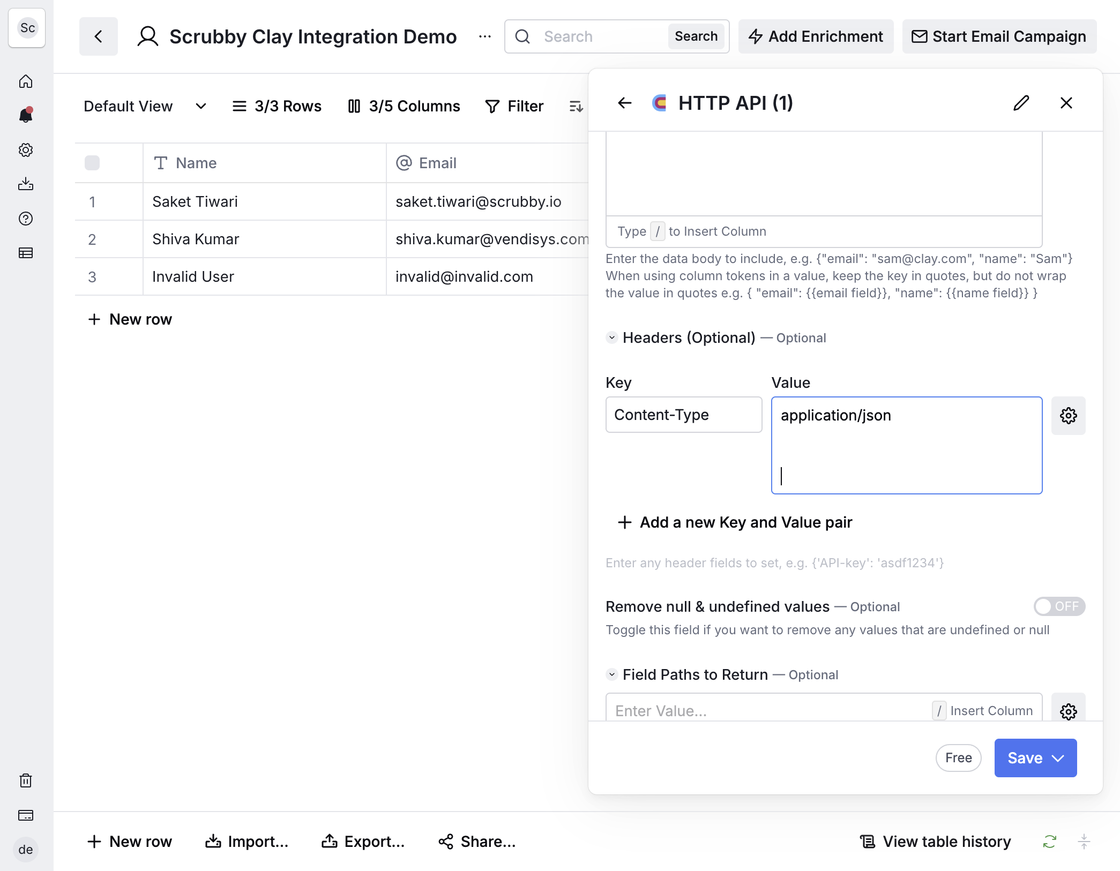The image size is (1120, 871).
Task: Edit HTTP API name with pencil icon
Action: [1021, 103]
